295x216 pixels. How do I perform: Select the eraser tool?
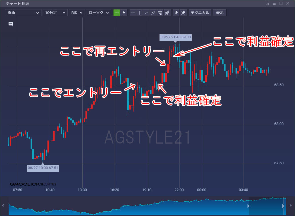pos(176,13)
